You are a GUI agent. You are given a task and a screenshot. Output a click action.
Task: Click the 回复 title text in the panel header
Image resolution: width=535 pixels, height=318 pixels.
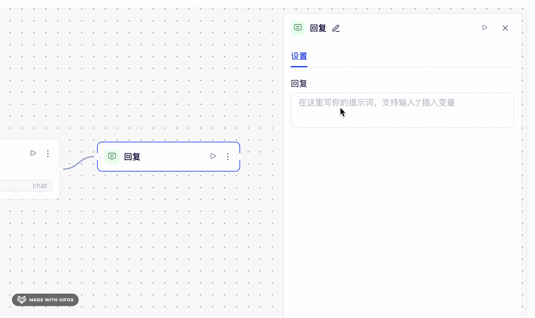pyautogui.click(x=318, y=28)
